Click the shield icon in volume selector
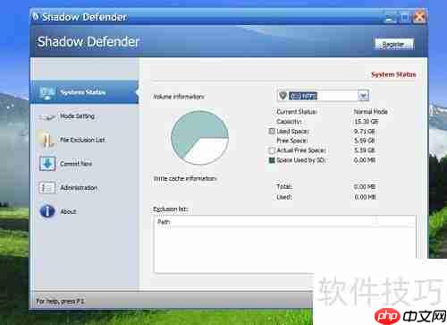This screenshot has height=325, width=447. [x=283, y=96]
